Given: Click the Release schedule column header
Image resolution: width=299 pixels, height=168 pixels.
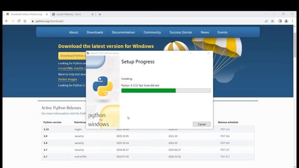Looking at the screenshot, I should [228, 122].
